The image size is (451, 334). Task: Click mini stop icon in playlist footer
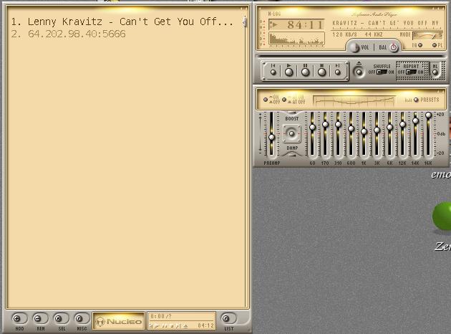(x=171, y=325)
